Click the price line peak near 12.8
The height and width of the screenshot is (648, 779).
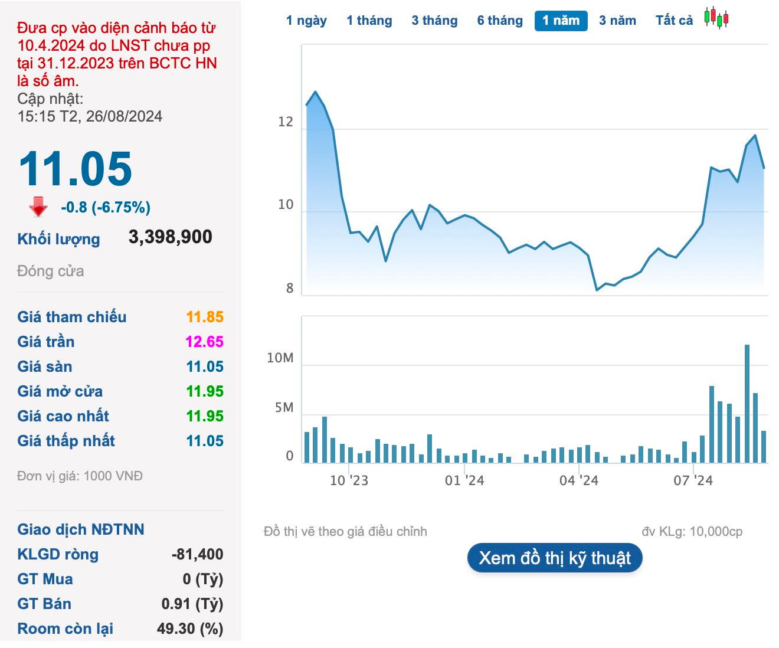click(x=316, y=92)
